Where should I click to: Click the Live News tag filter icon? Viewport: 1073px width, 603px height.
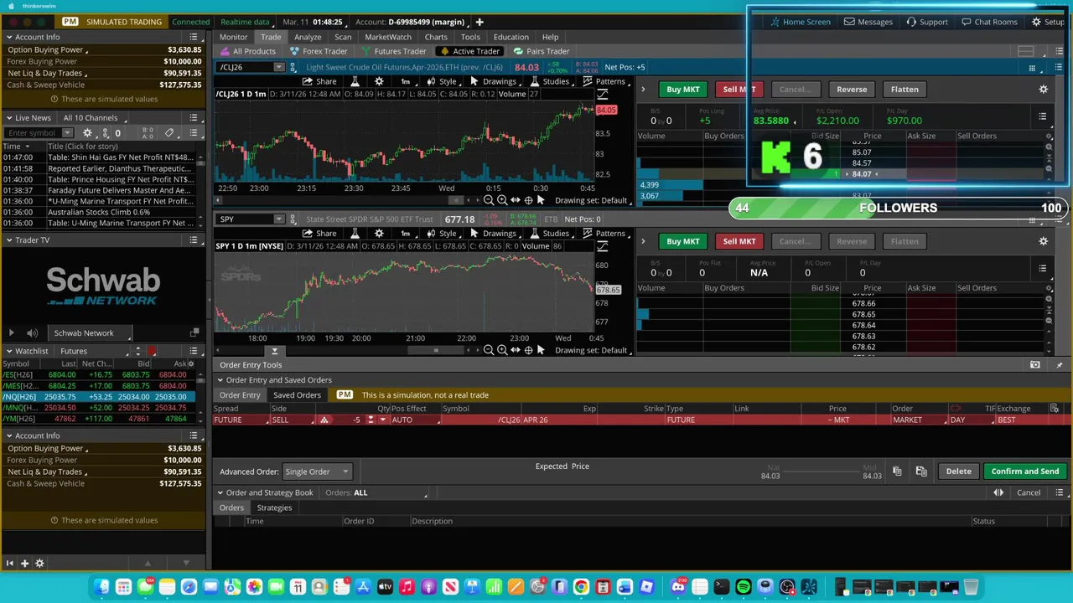(x=169, y=133)
